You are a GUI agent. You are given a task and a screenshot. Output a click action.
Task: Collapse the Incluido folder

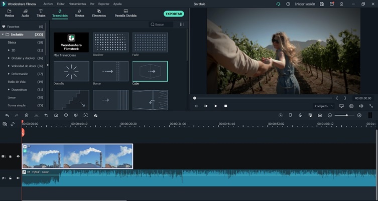3,35
